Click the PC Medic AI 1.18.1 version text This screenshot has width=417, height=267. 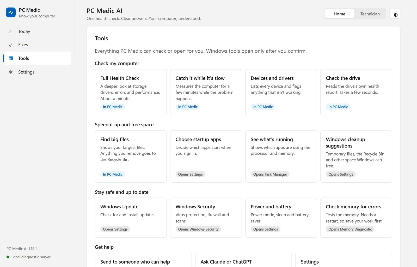point(22,249)
